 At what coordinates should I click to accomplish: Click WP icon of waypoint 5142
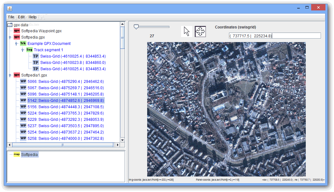point(23,100)
